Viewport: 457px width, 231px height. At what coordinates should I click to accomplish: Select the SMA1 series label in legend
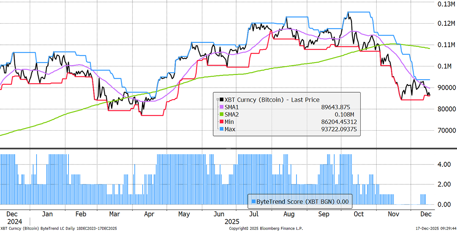tap(231, 107)
